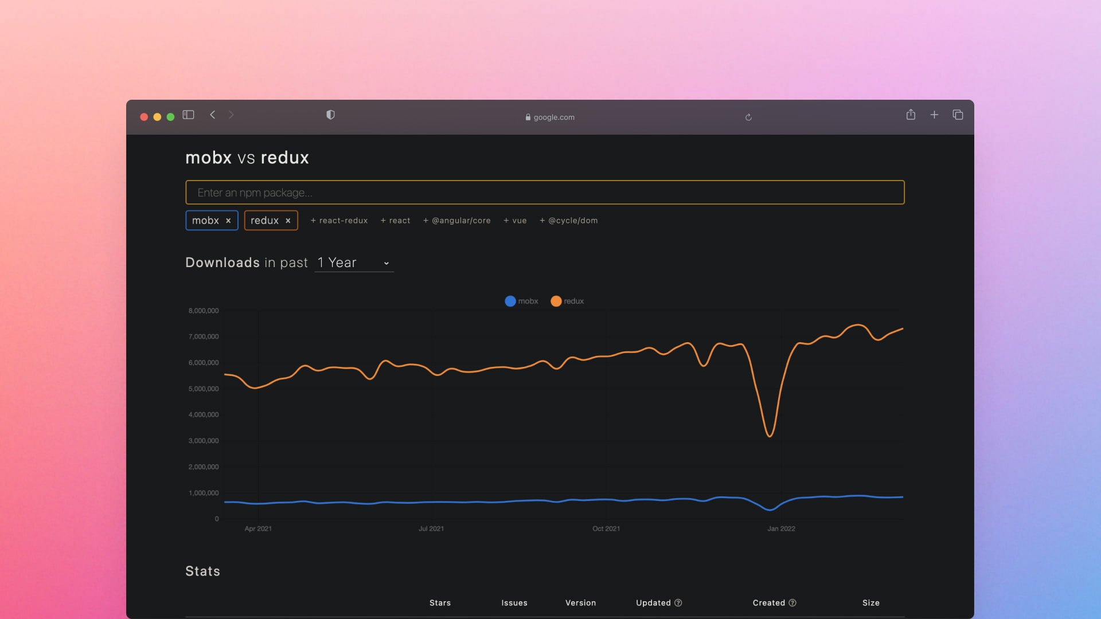1101x619 pixels.
Task: Add @angular/core suggestion
Action: [456, 221]
